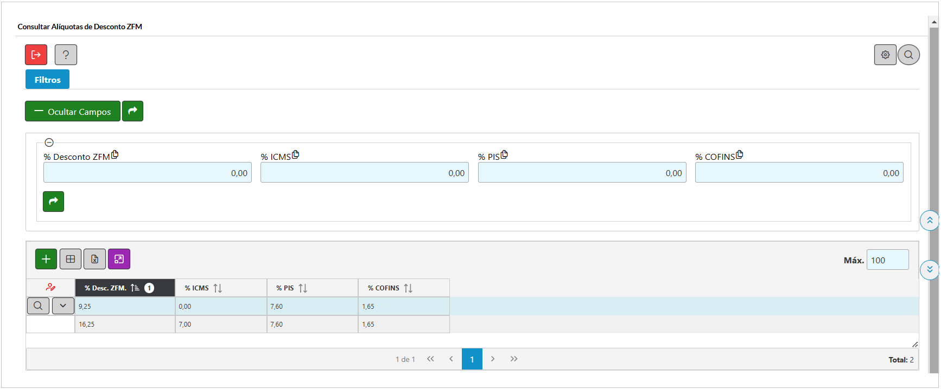Click the round magnifier search button
The width and height of the screenshot is (941, 389).
coord(908,55)
